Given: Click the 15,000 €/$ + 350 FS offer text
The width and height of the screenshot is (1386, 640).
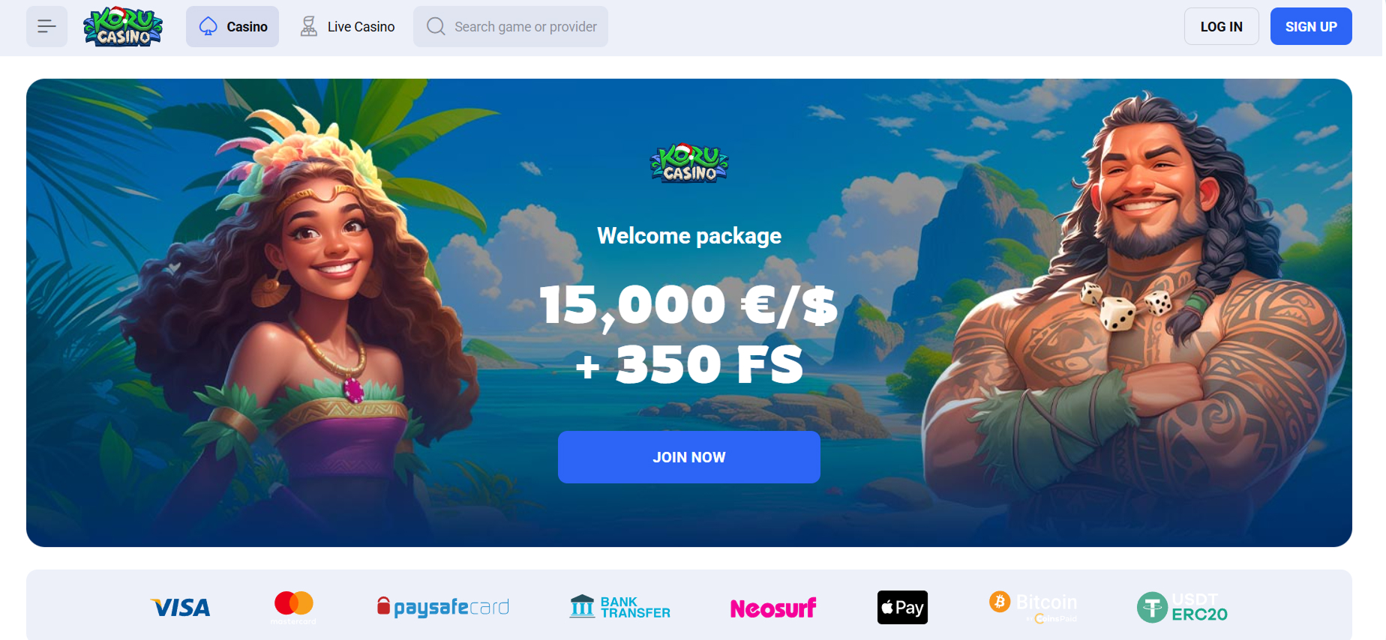Looking at the screenshot, I should pos(688,333).
